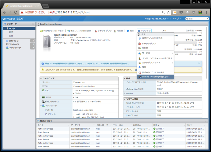Click the main page vertical scrollbar
211x152 pixels.
click(207, 53)
